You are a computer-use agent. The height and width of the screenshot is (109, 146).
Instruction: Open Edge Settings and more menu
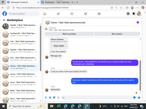138,8
